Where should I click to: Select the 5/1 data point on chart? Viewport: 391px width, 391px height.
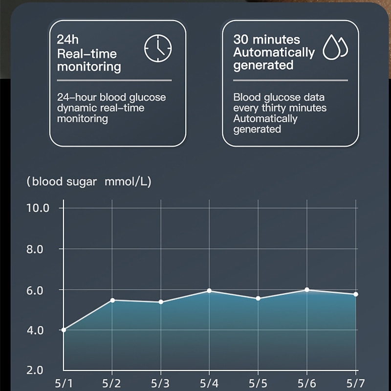pos(64,330)
